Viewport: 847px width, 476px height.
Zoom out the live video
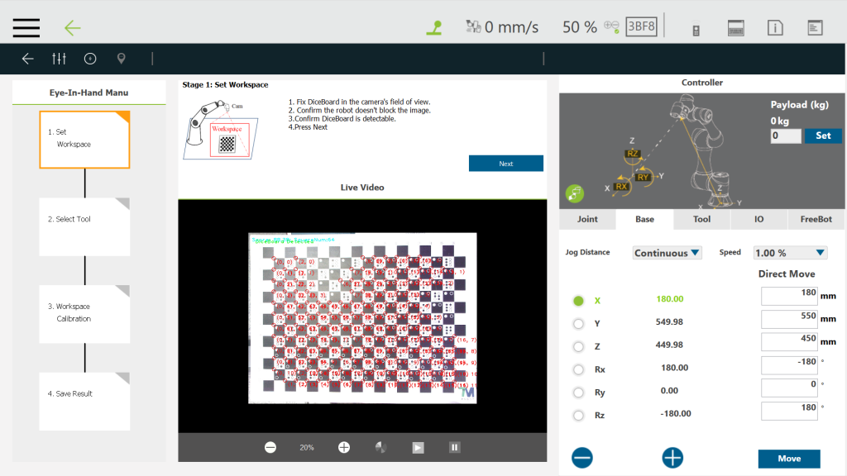click(270, 447)
